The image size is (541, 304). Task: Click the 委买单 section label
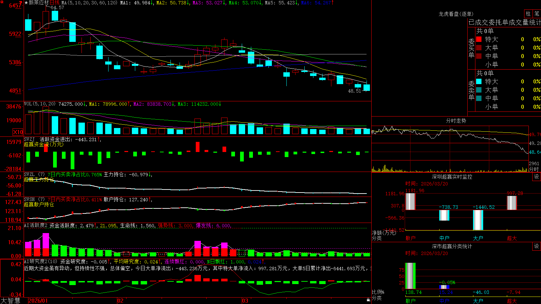coord(471,48)
